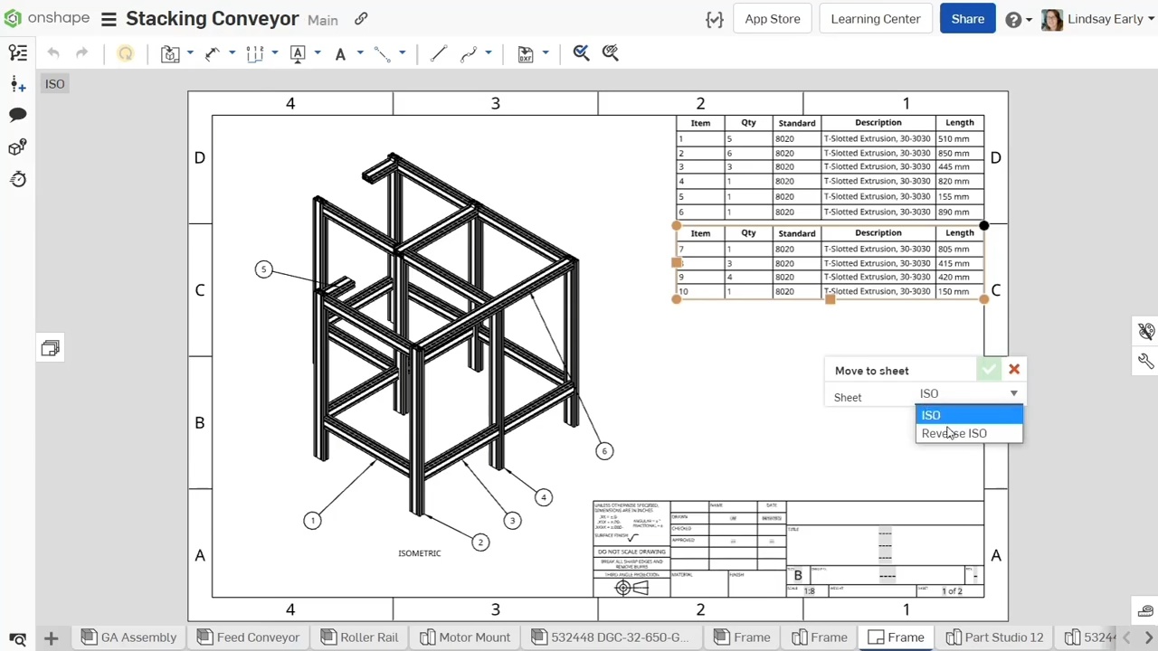Screen dimensions: 1158x651
Task: Open the Comments speech bubble panel
Action: [17, 115]
